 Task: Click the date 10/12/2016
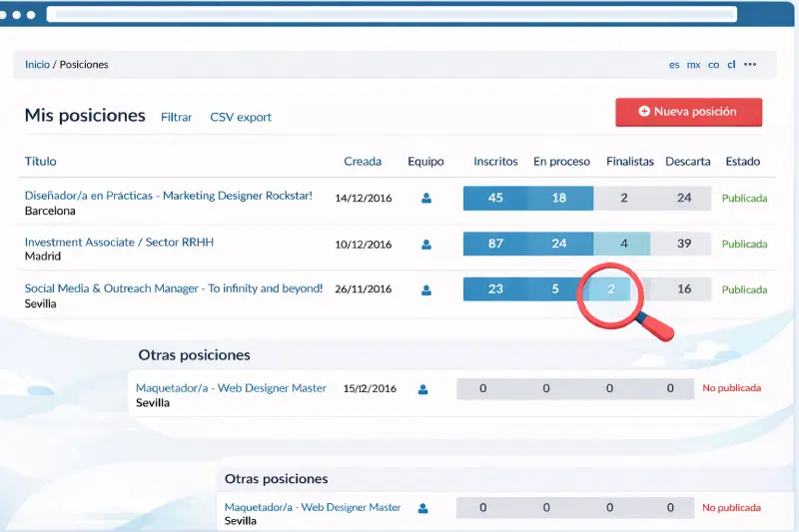point(364,245)
